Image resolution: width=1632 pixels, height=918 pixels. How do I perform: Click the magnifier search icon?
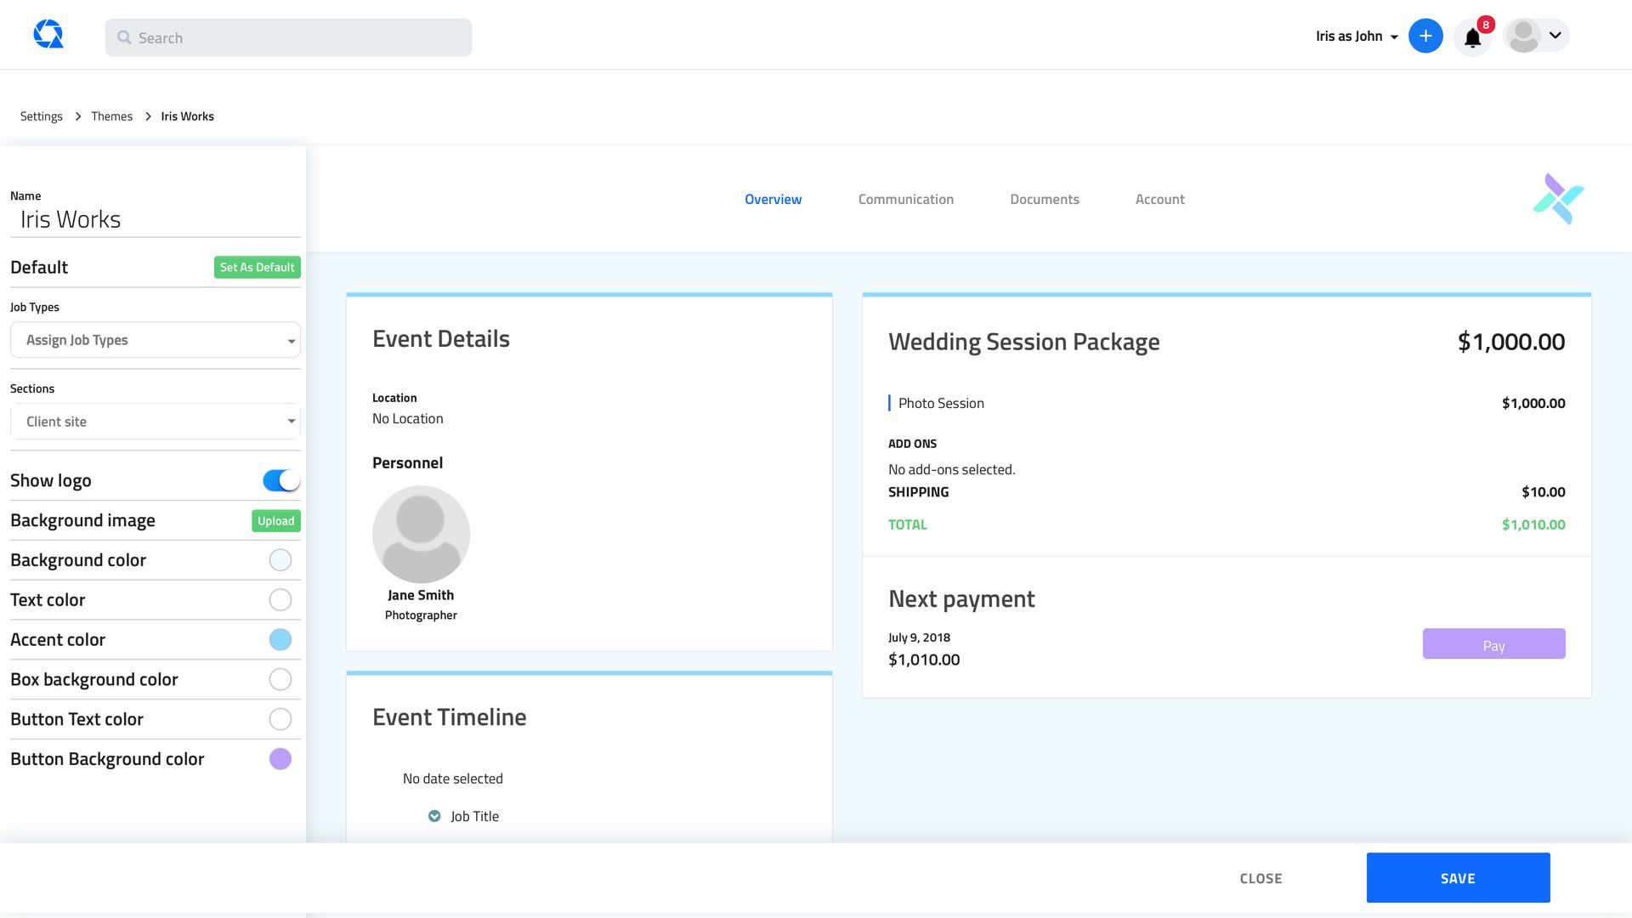[x=124, y=37]
